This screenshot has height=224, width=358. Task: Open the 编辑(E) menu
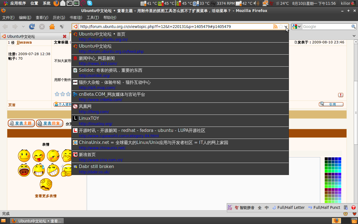point(25,17)
